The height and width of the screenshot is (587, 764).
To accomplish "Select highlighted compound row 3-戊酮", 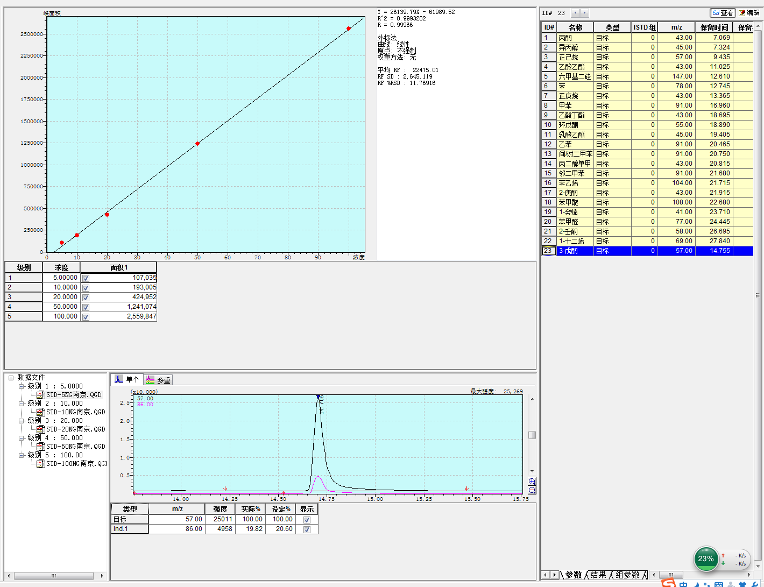I will (x=647, y=251).
